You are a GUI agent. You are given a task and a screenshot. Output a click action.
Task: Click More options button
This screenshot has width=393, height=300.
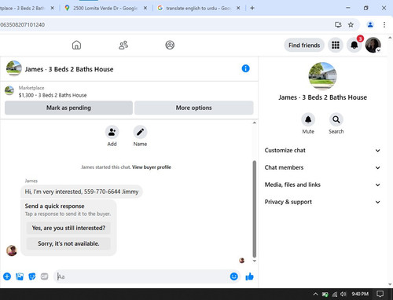194,108
